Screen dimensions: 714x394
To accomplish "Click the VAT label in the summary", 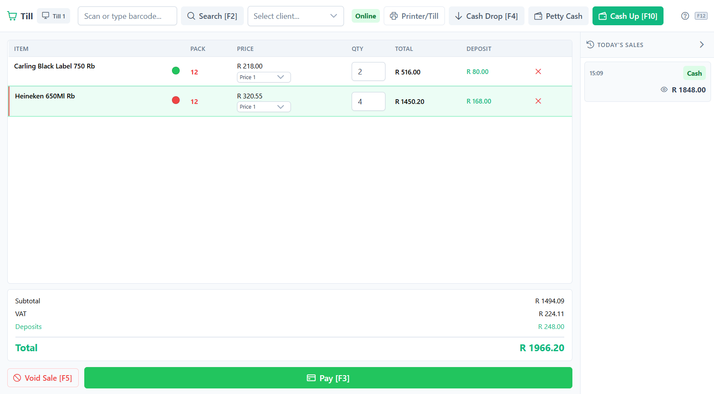I will [x=21, y=314].
